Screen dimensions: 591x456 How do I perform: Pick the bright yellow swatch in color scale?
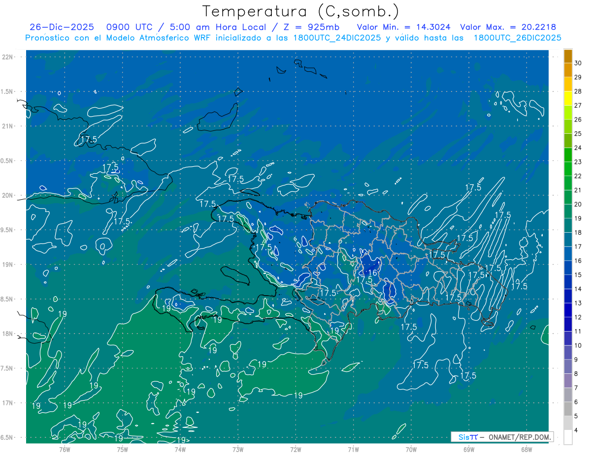pyautogui.click(x=568, y=98)
